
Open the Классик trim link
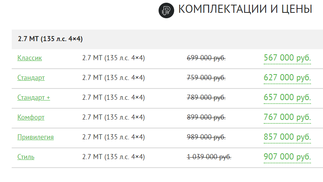[x=30, y=58]
